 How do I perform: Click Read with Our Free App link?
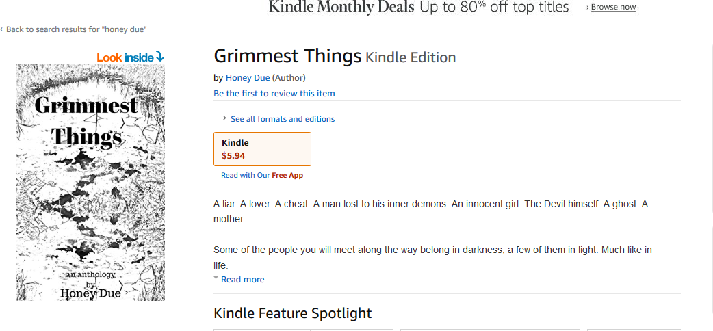pyautogui.click(x=262, y=175)
